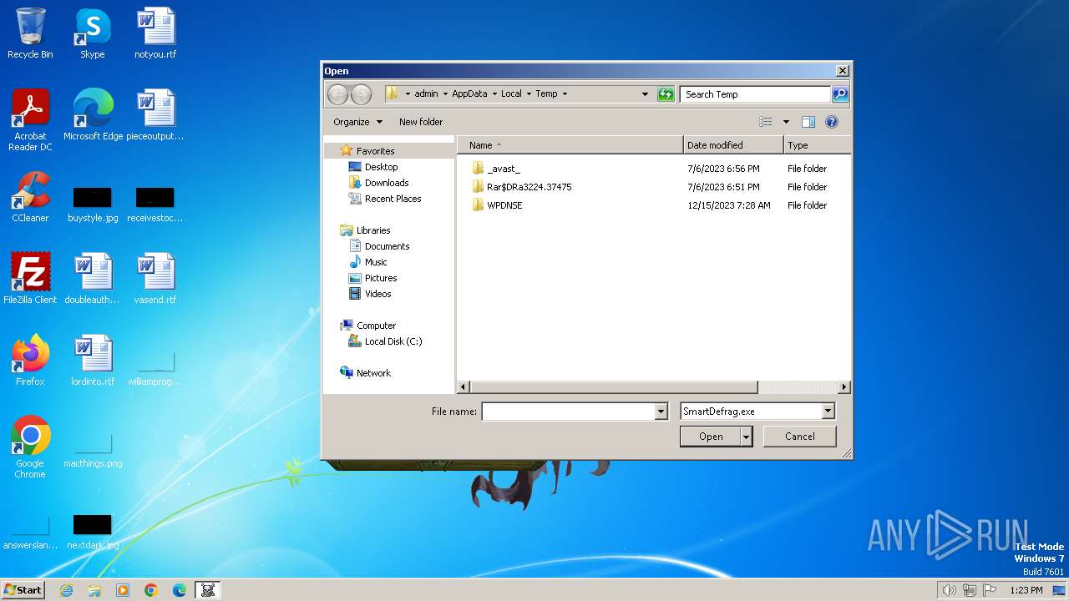Open the CCleaner desktop shortcut
This screenshot has width=1069, height=601.
point(30,198)
